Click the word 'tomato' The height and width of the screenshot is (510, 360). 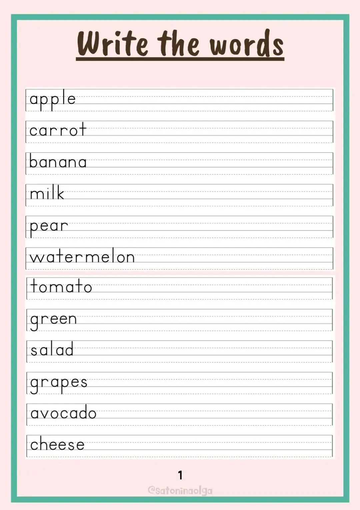coord(61,286)
